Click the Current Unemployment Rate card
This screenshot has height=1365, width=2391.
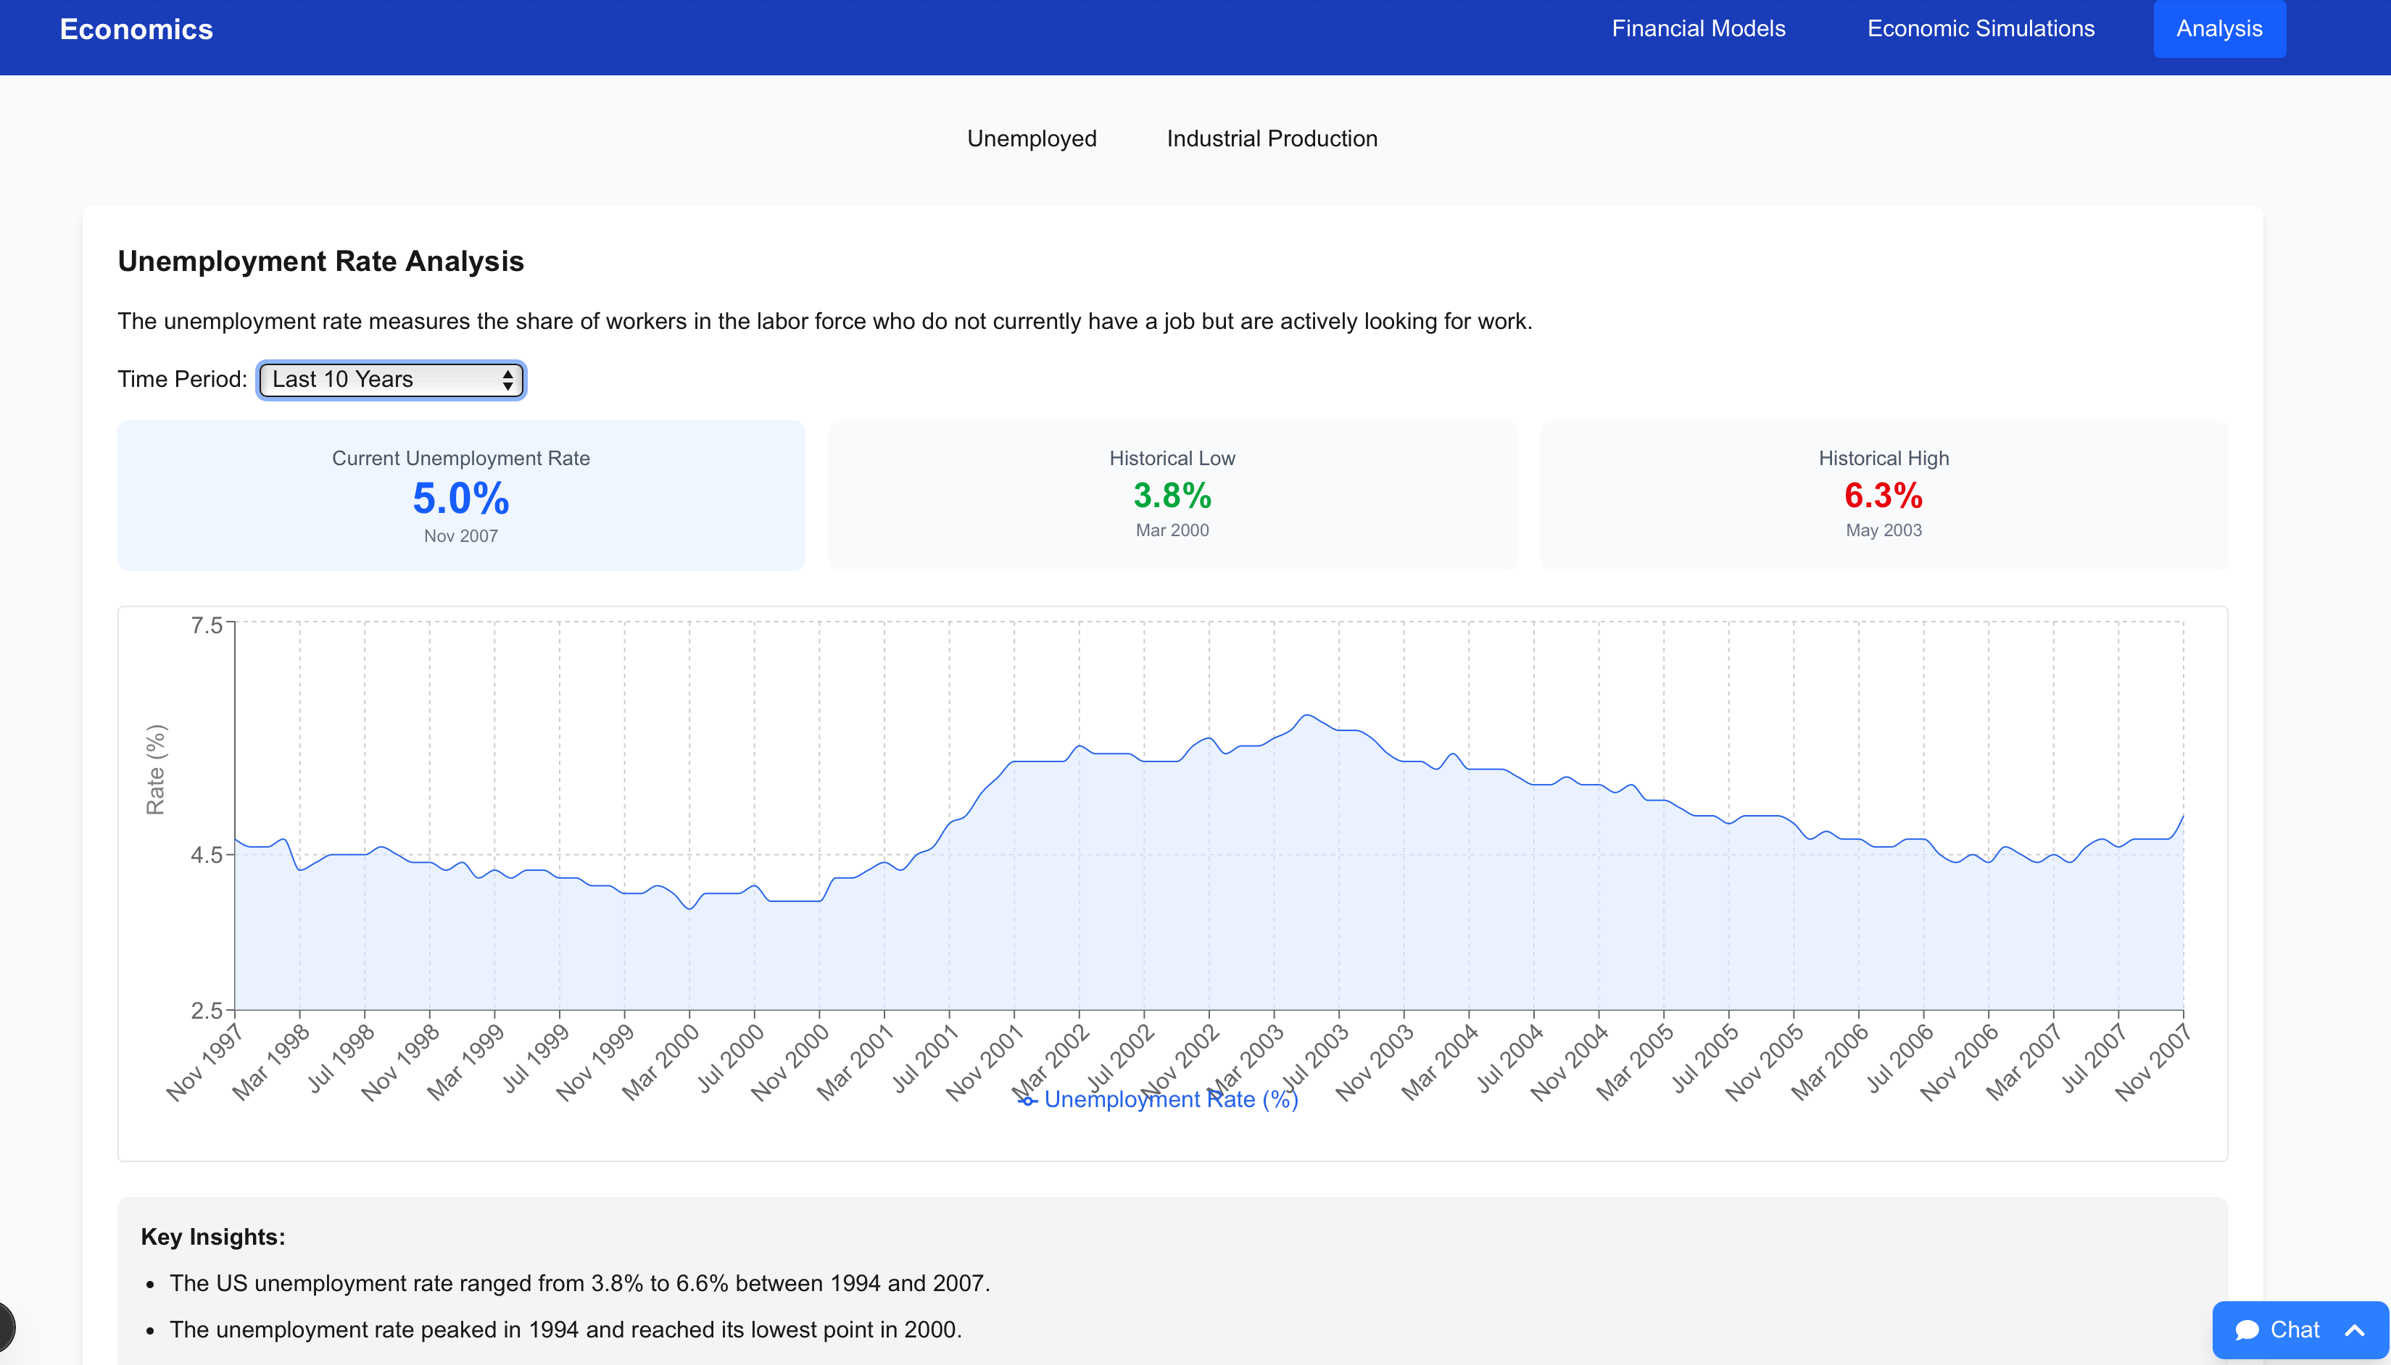click(x=460, y=495)
